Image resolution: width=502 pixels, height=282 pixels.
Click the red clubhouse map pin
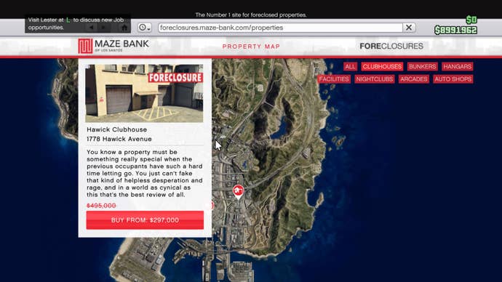coord(238,192)
